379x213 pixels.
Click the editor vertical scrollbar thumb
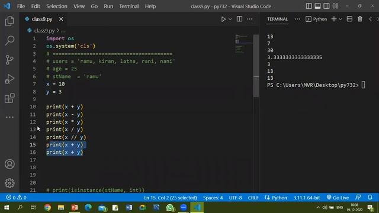coord(256,66)
